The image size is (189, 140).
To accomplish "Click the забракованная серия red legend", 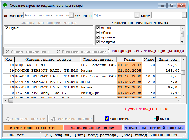I will tap(93, 128).
